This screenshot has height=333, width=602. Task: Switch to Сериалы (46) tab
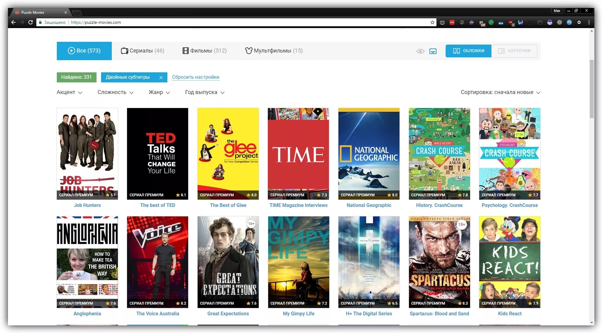(x=142, y=51)
